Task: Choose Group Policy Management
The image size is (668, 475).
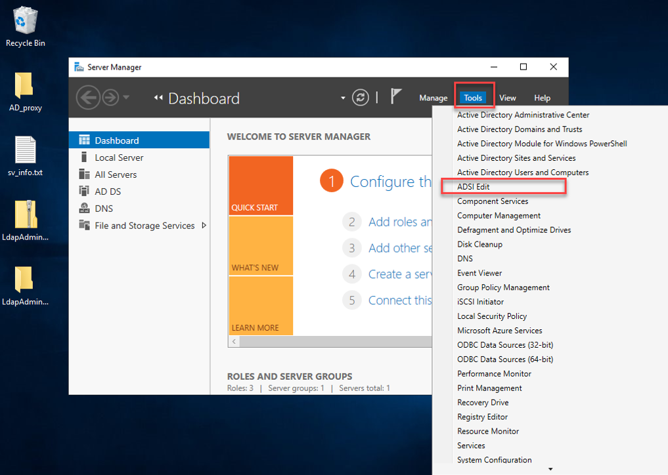Action: coord(503,287)
